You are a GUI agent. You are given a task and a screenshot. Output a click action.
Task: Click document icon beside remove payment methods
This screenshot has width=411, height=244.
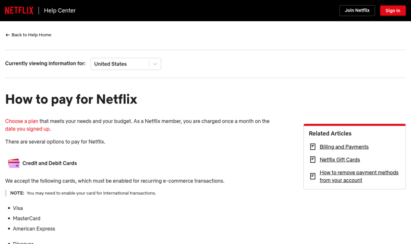tap(313, 176)
